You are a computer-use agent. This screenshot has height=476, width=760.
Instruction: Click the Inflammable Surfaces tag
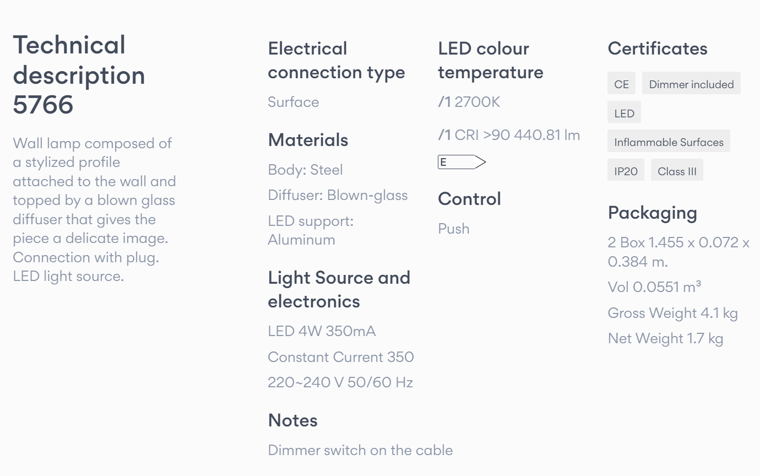669,142
